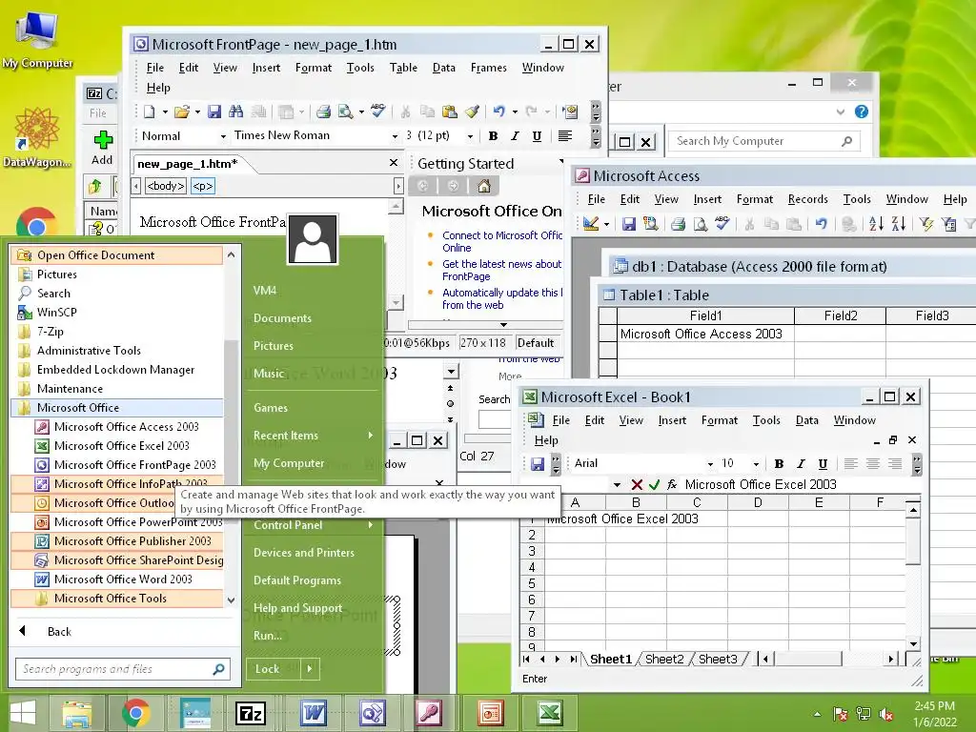This screenshot has width=976, height=732.
Task: Go Home in Getting Started pane
Action: click(483, 186)
